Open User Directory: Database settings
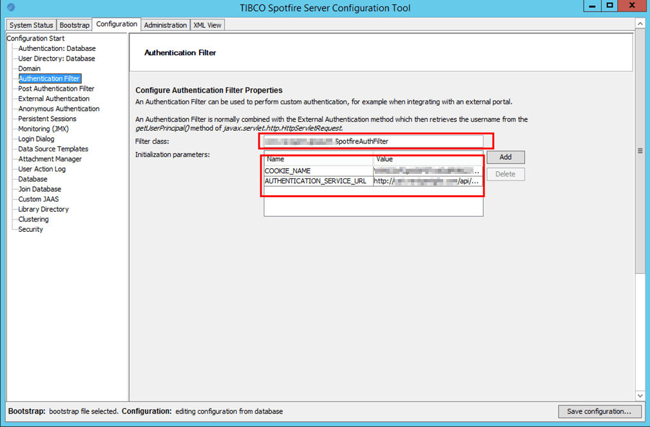The image size is (650, 427). tap(57, 59)
